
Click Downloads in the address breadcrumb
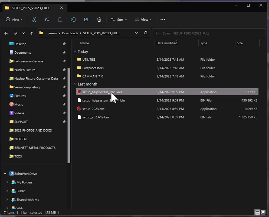[70, 33]
